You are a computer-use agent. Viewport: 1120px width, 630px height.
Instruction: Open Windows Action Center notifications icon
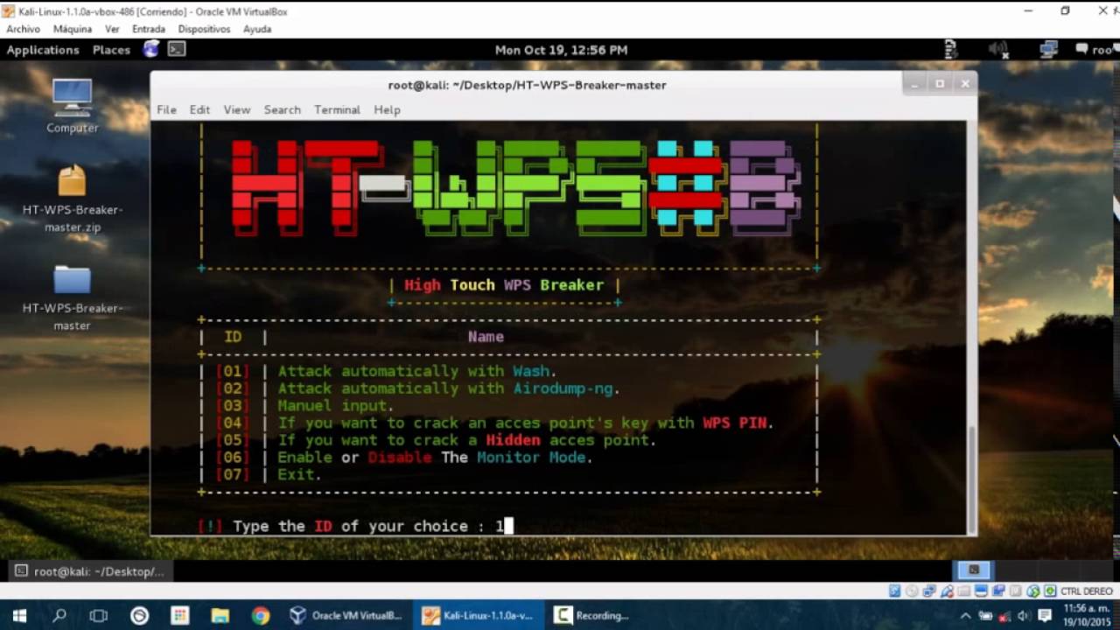[x=1045, y=616]
